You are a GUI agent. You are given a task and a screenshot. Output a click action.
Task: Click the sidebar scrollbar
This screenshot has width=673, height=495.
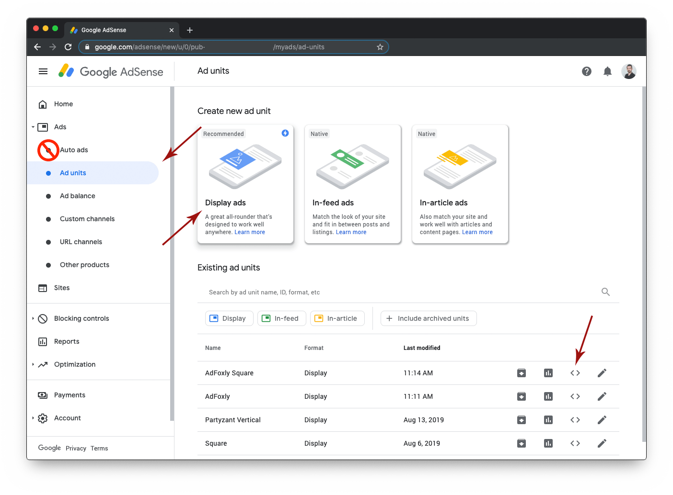172,254
